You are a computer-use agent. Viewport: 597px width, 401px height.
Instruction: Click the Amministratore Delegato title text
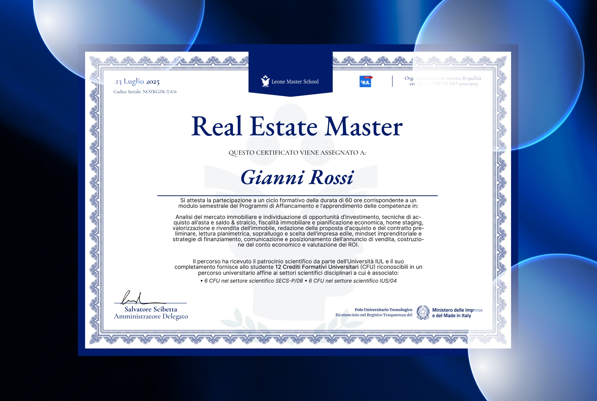(x=151, y=317)
